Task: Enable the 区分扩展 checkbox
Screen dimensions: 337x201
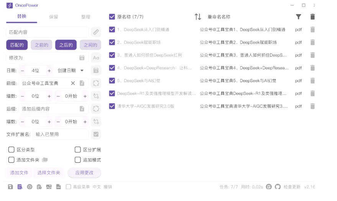Action: point(77,149)
